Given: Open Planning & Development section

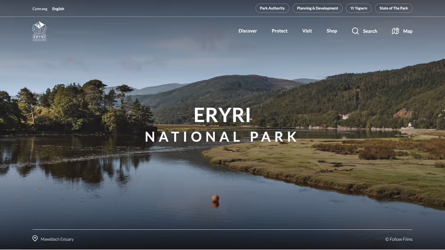Looking at the screenshot, I should coord(317,8).
